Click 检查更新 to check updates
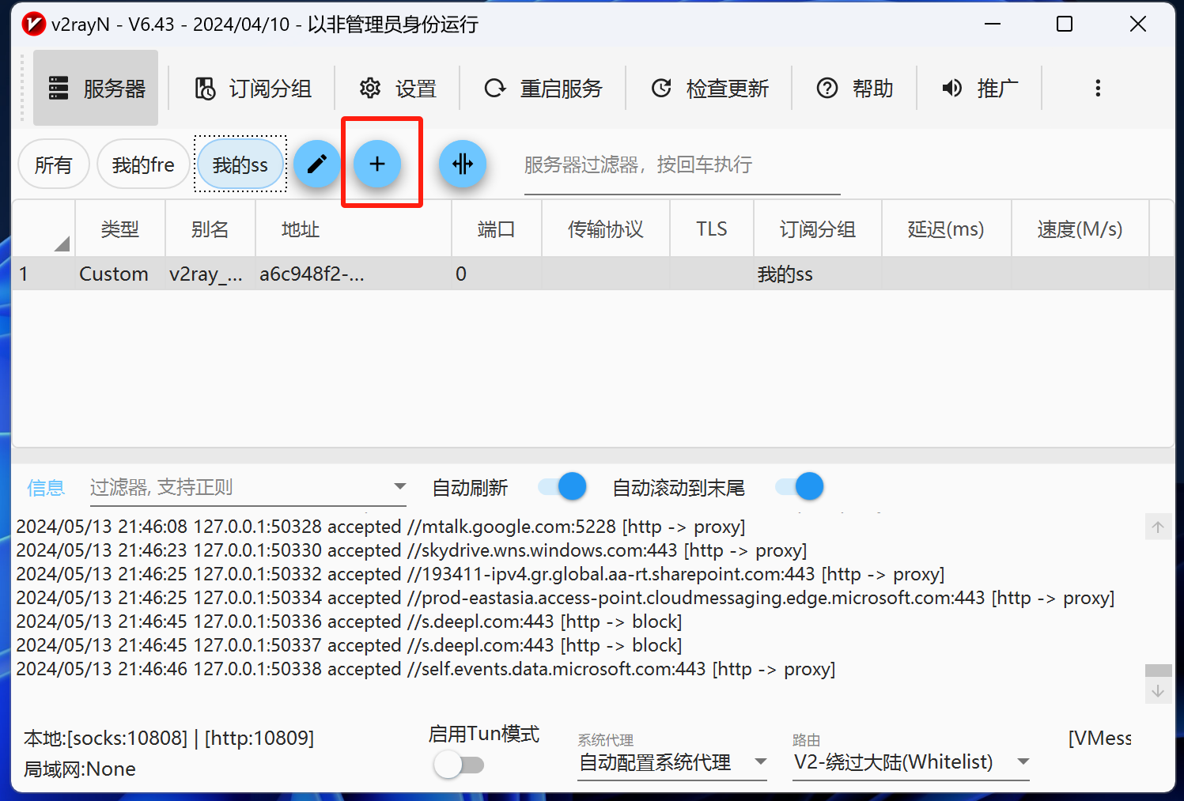The width and height of the screenshot is (1184, 801). (709, 88)
